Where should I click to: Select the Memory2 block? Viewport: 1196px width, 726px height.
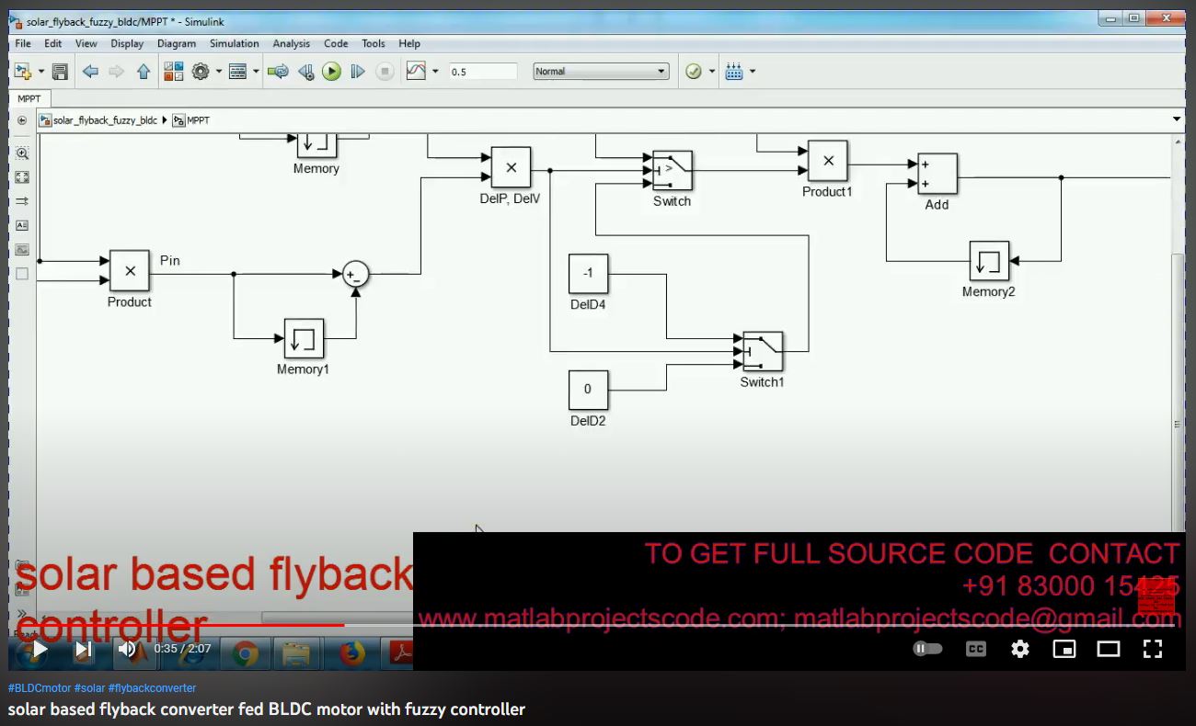(x=989, y=261)
